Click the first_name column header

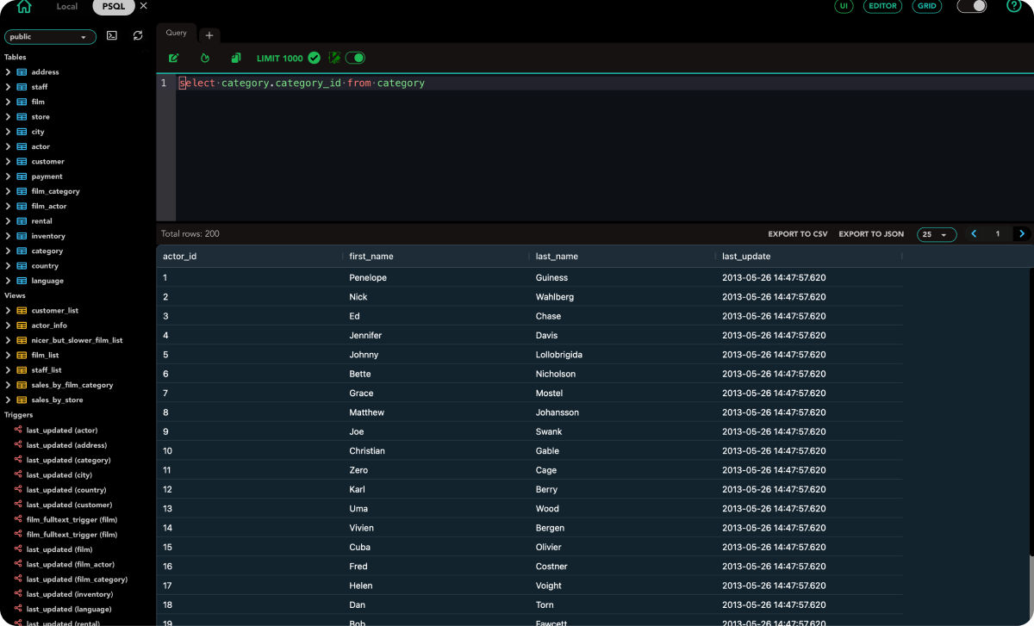(x=436, y=256)
